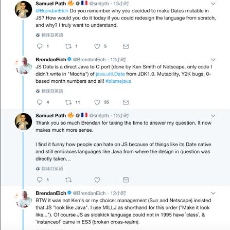This screenshot has width=230, height=230.
Task: Send first tweet via direct message icon
Action: [x=126, y=46]
